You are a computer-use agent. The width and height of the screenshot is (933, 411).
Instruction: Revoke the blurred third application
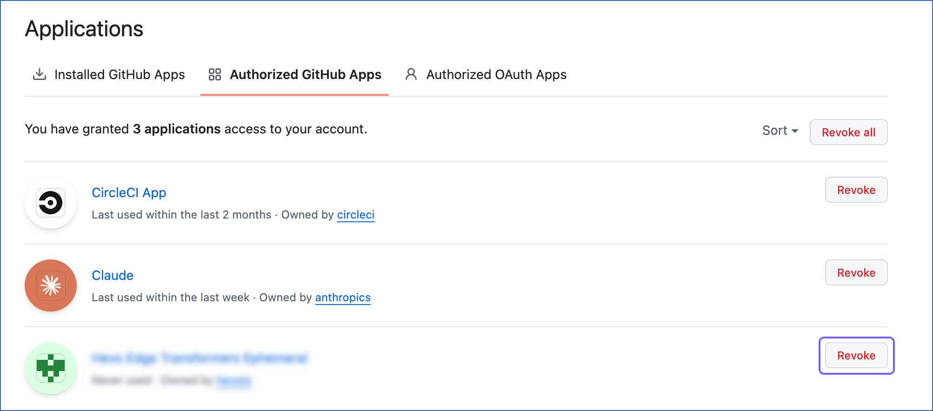pyautogui.click(x=856, y=355)
